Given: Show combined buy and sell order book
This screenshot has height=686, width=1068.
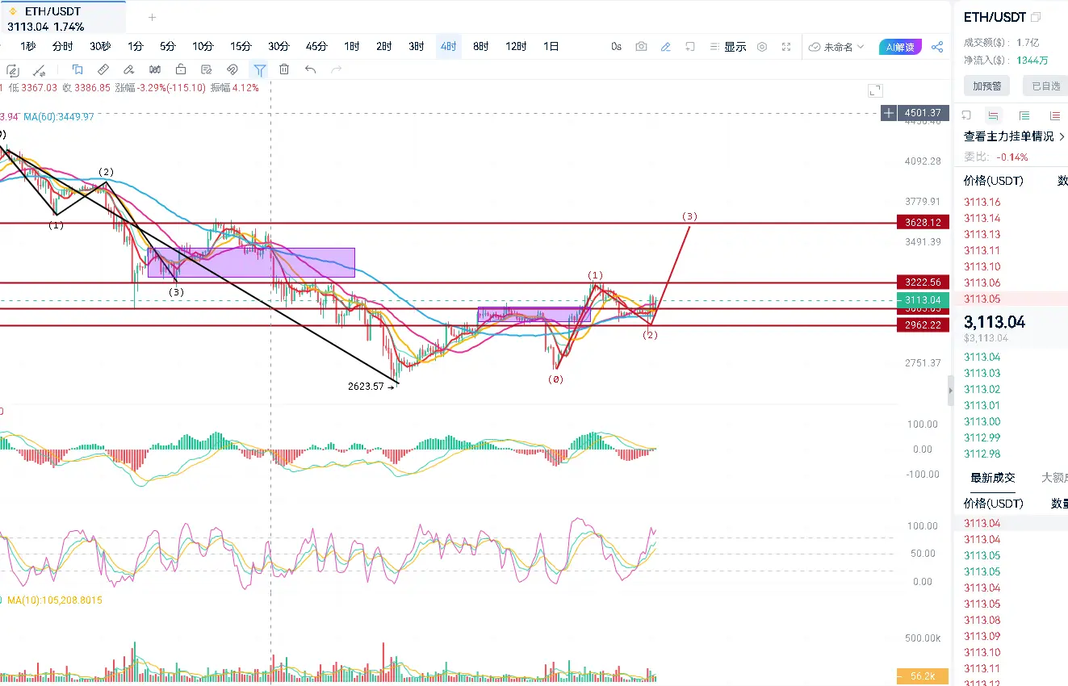Looking at the screenshot, I should click(994, 115).
